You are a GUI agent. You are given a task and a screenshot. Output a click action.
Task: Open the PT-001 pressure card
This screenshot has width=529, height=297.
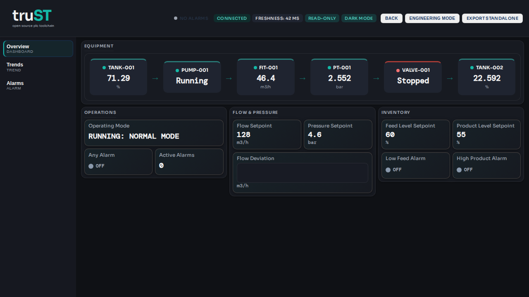[x=339, y=77]
